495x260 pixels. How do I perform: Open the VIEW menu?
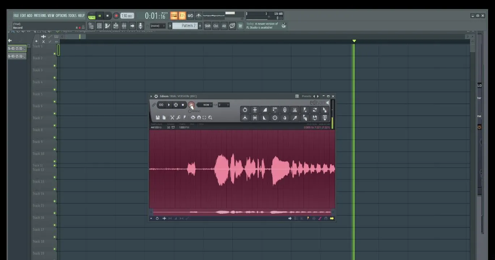pyautogui.click(x=51, y=16)
